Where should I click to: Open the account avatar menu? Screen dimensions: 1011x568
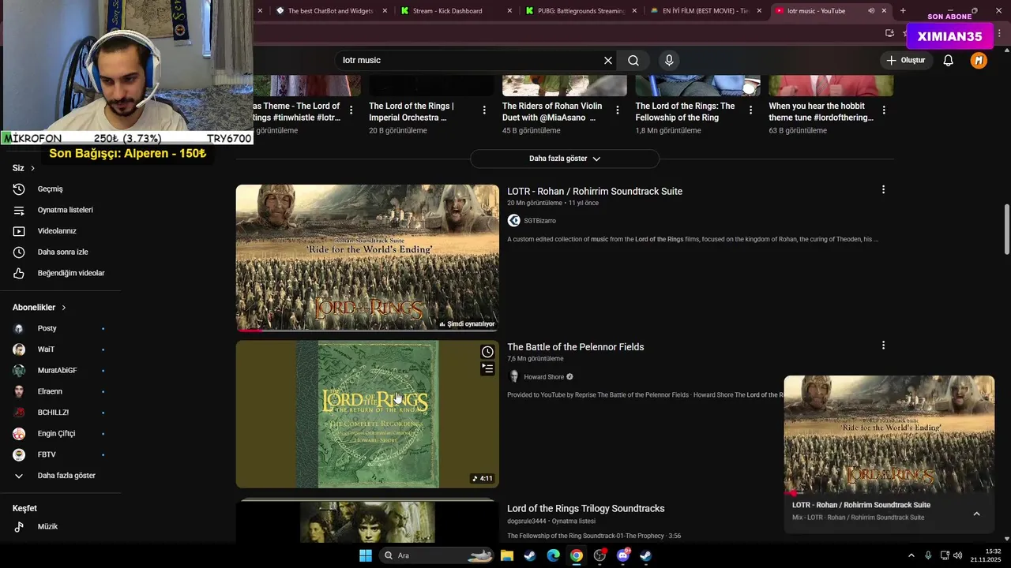coord(979,60)
